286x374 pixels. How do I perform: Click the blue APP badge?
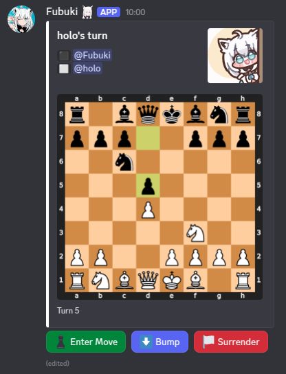point(109,12)
